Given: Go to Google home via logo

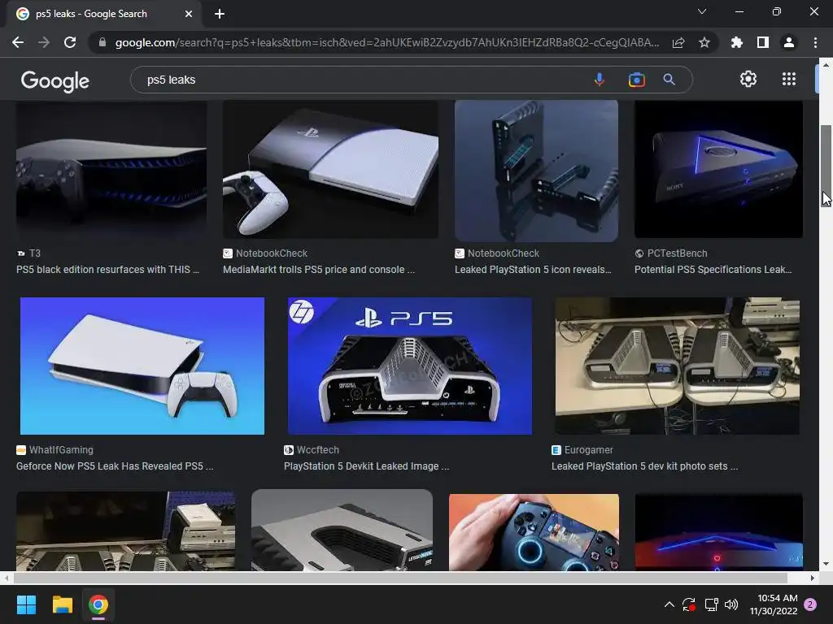Looking at the screenshot, I should (55, 80).
